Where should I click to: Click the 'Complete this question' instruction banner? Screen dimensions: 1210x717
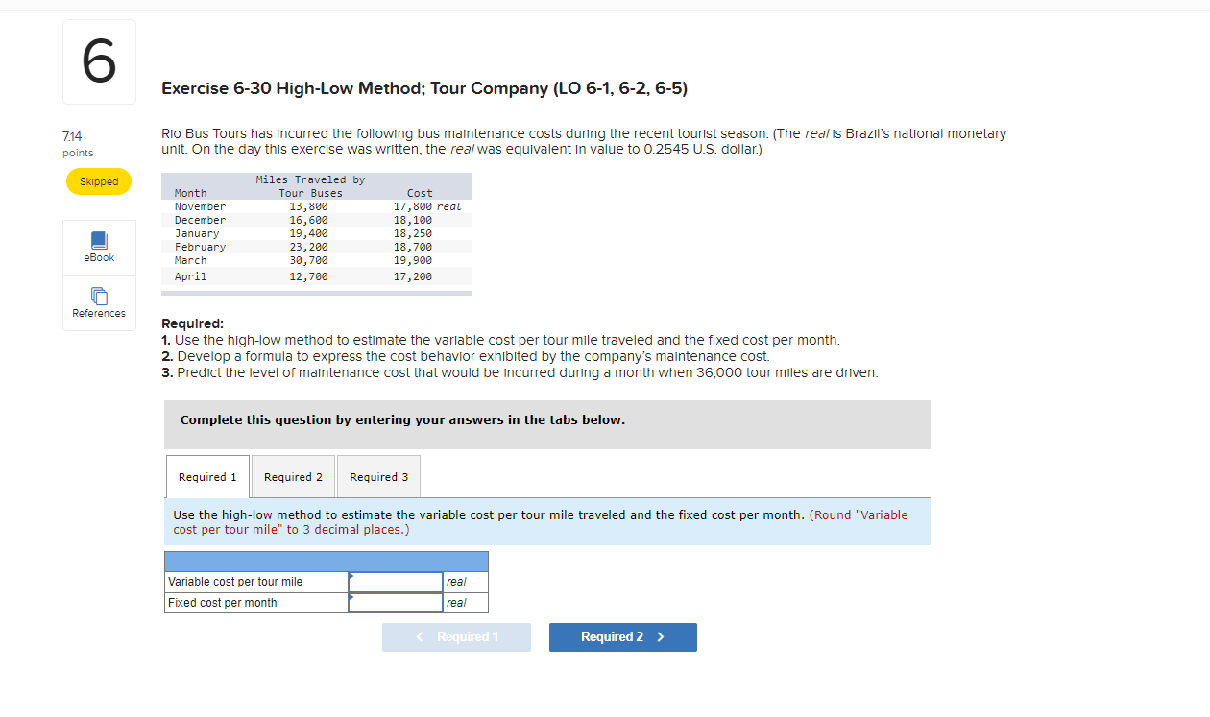(547, 424)
